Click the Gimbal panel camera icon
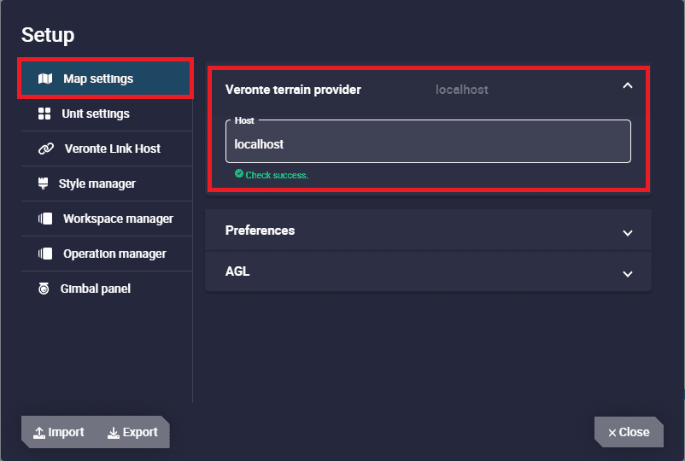The height and width of the screenshot is (461, 685). tap(44, 289)
